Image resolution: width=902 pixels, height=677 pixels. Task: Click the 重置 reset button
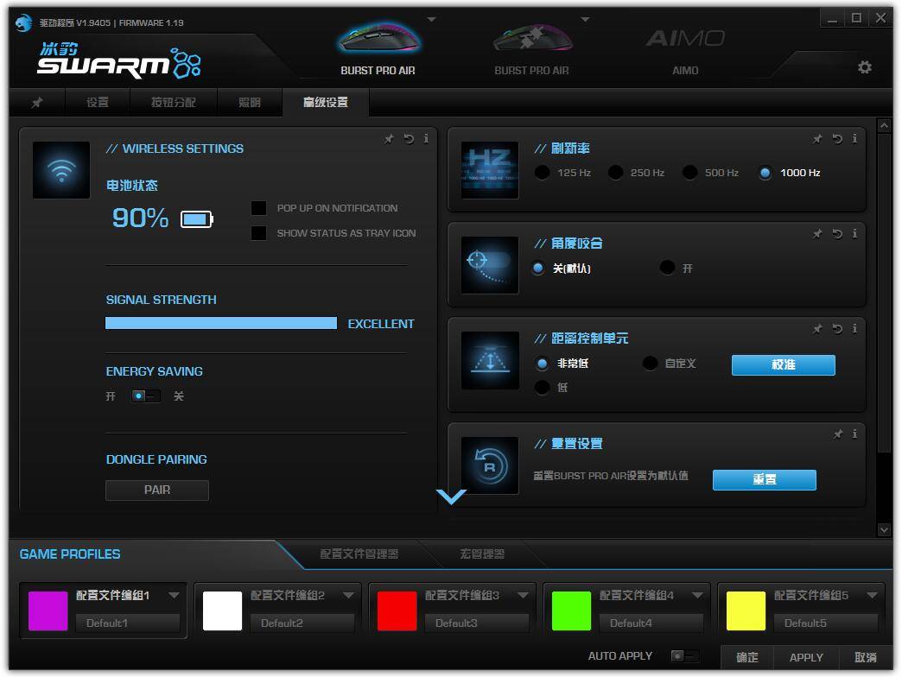pyautogui.click(x=764, y=480)
